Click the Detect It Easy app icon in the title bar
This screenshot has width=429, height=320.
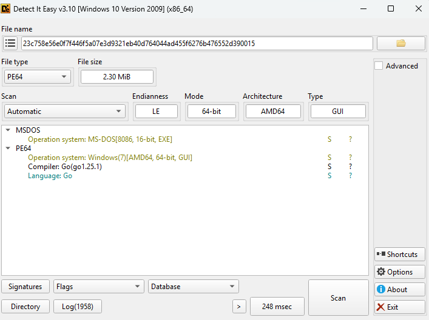[x=5, y=8]
